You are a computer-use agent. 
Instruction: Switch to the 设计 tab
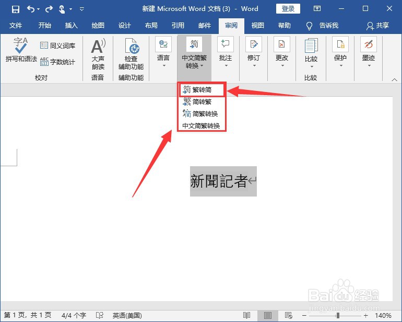coord(125,26)
